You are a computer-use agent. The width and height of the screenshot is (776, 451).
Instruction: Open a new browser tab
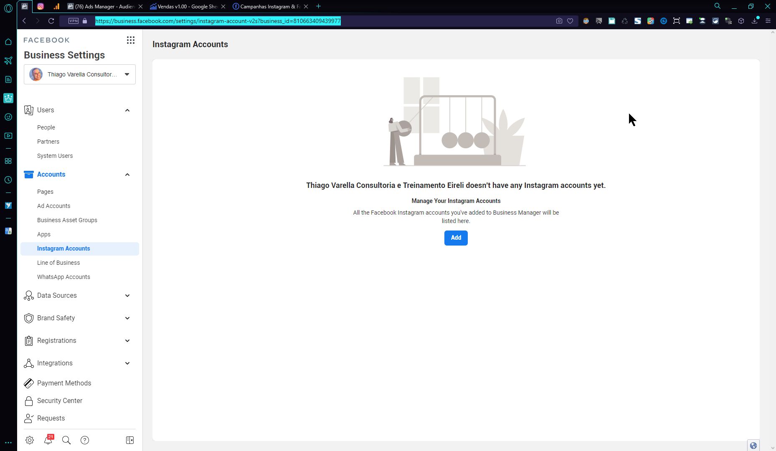click(319, 6)
